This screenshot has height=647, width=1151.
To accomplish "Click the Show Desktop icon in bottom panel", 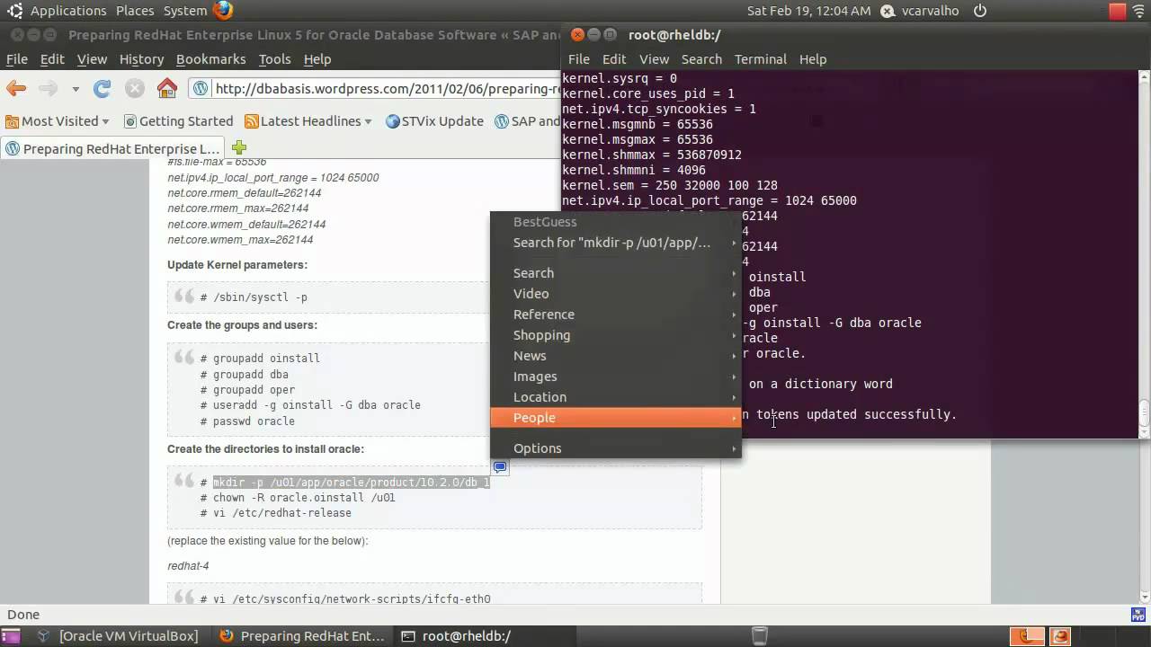I will click(11, 635).
